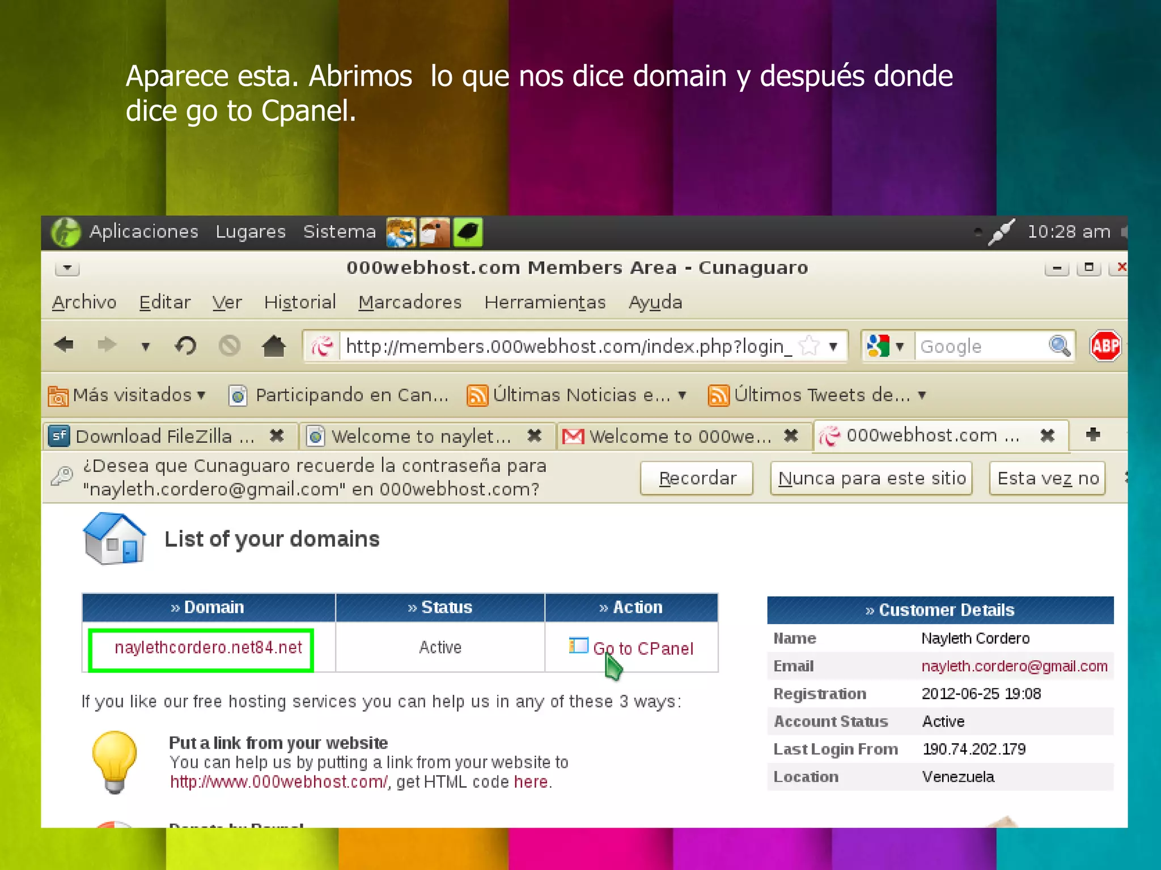Viewport: 1161px width, 870px height.
Task: Click the browser Forward arrow button
Action: coord(107,345)
